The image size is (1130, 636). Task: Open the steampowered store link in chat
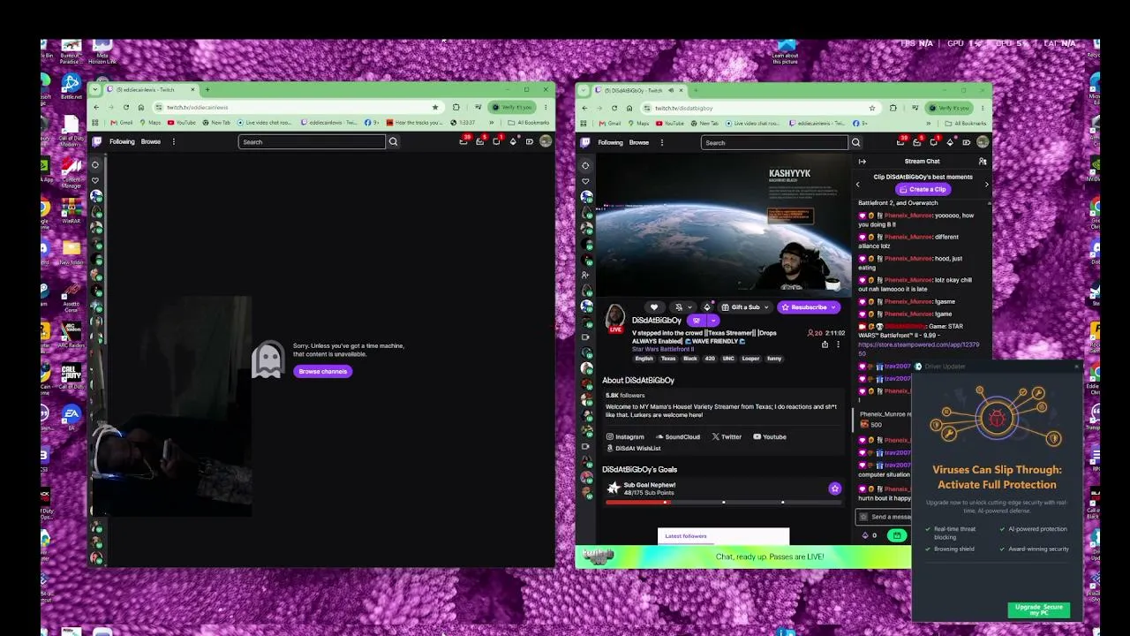point(919,349)
